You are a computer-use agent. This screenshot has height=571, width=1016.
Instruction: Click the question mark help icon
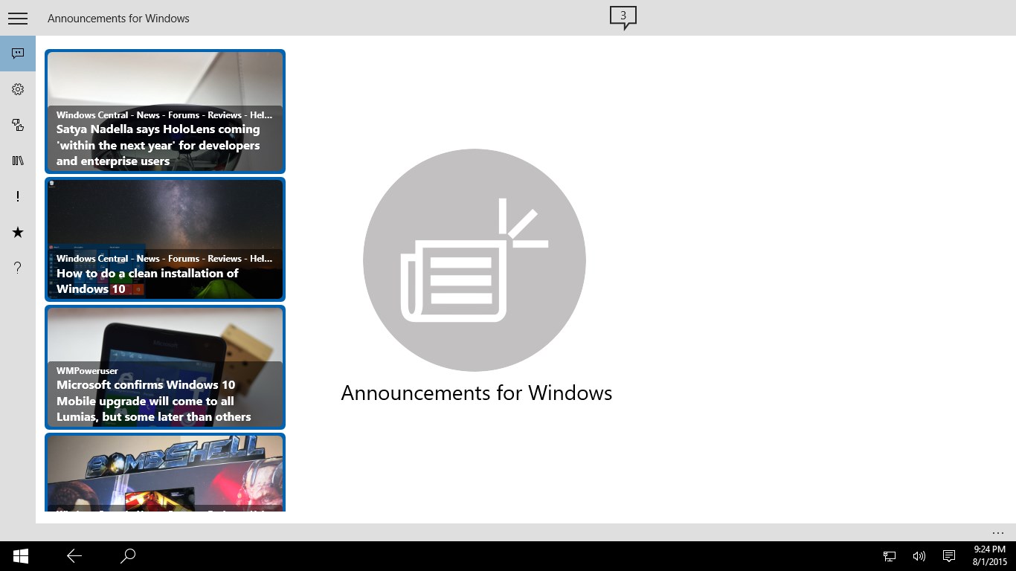click(18, 268)
